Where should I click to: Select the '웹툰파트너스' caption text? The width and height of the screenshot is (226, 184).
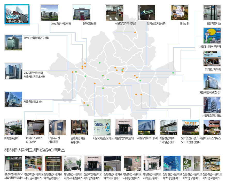(x=214, y=24)
